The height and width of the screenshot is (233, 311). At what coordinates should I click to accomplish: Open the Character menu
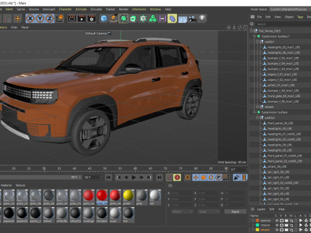click(x=65, y=9)
